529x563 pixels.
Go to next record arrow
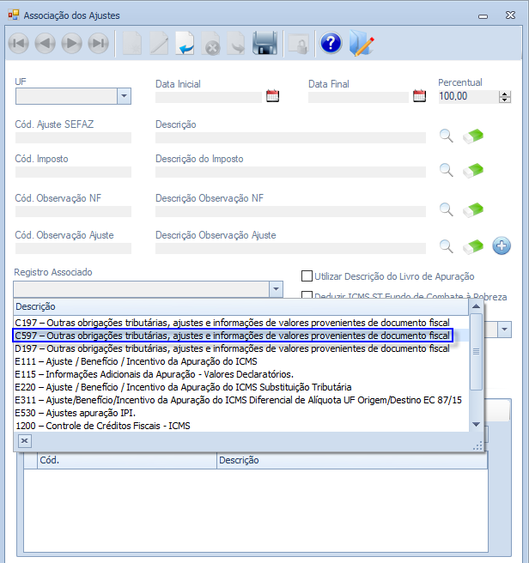[71, 44]
